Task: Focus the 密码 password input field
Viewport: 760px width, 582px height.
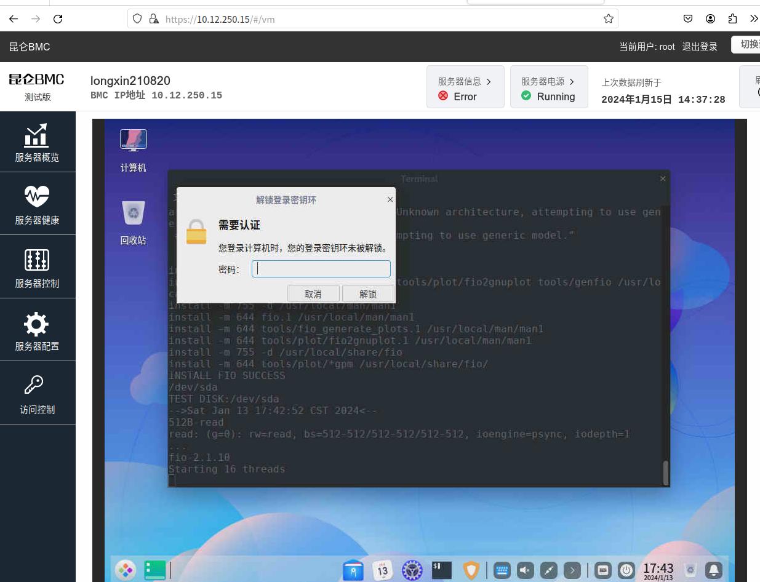Action: (321, 269)
